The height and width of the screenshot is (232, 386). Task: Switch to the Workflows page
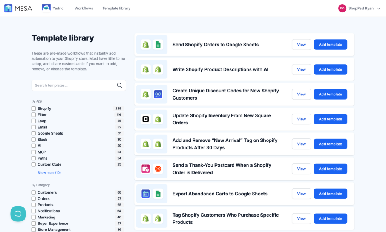pos(83,8)
